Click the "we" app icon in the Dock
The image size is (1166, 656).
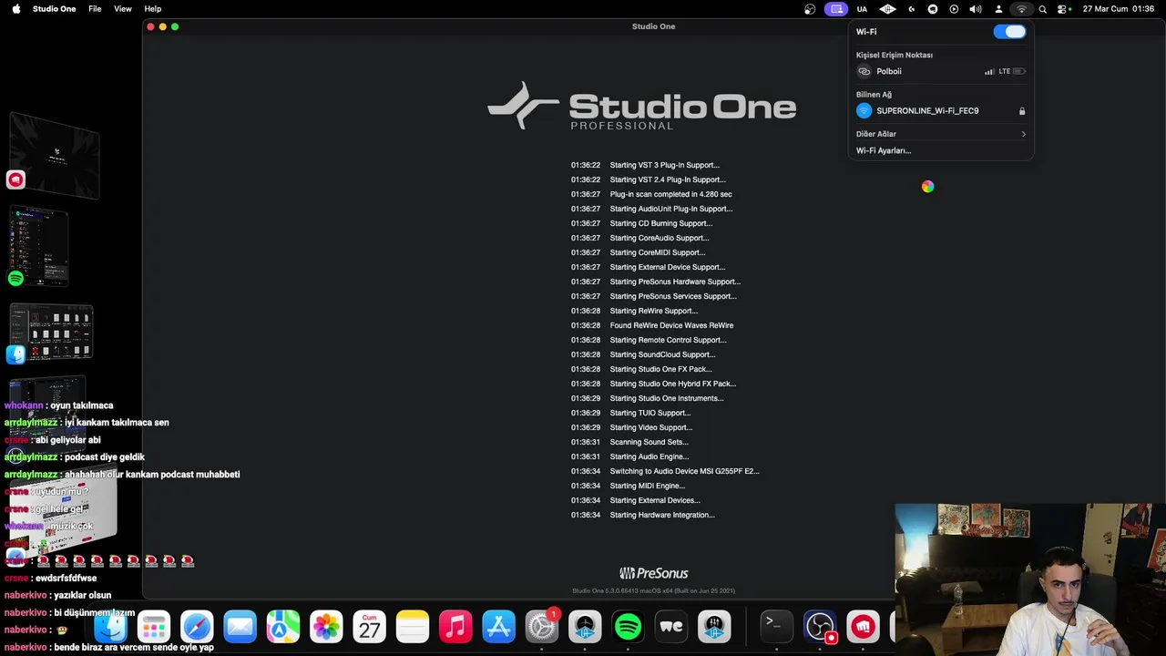(671, 627)
